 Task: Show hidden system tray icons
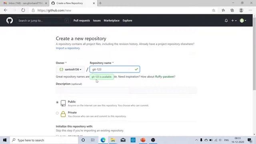coord(196,140)
